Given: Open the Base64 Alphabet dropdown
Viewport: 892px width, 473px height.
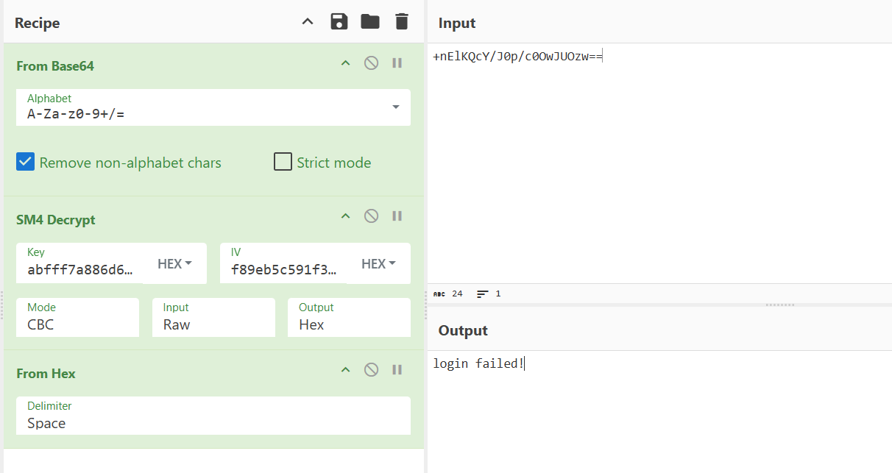Looking at the screenshot, I should [x=395, y=107].
